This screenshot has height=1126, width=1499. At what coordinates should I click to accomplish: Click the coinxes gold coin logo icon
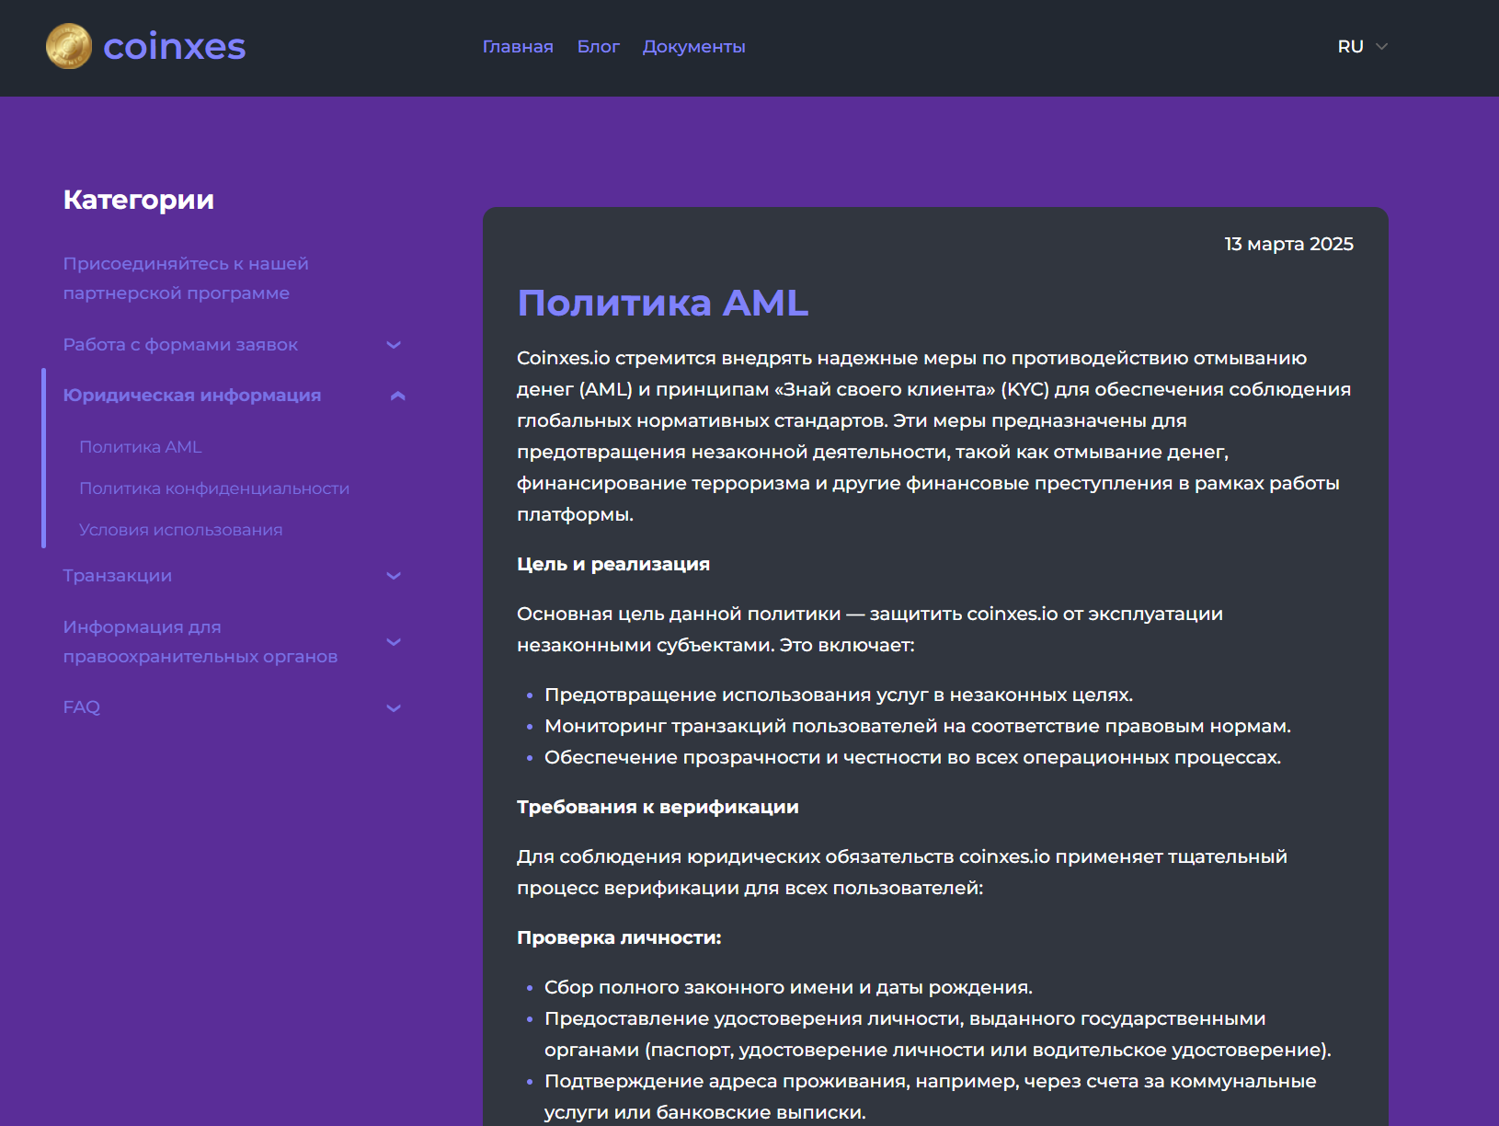(69, 46)
